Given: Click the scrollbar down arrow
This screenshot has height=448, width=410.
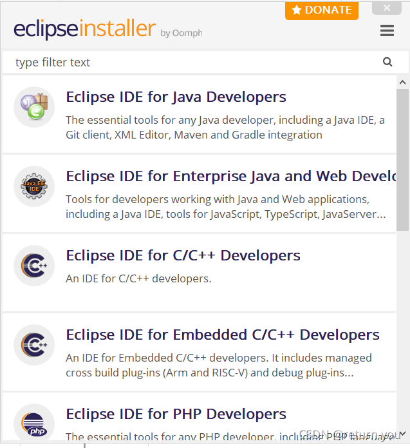Looking at the screenshot, I should [x=402, y=434].
